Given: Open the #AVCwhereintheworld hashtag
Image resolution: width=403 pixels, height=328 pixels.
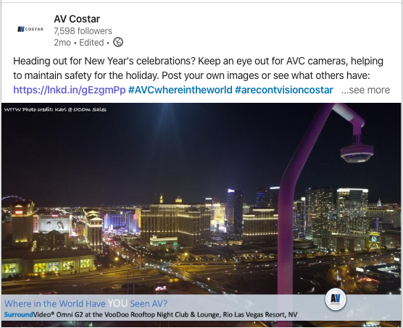Looking at the screenshot, I should [180, 90].
